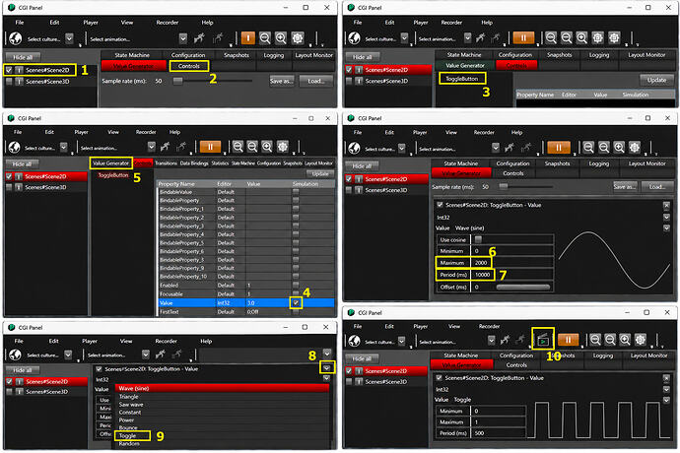Tick the Simulation checkbox on the highlighted Value row
Viewport: 680px width, 453px height.
tap(296, 302)
